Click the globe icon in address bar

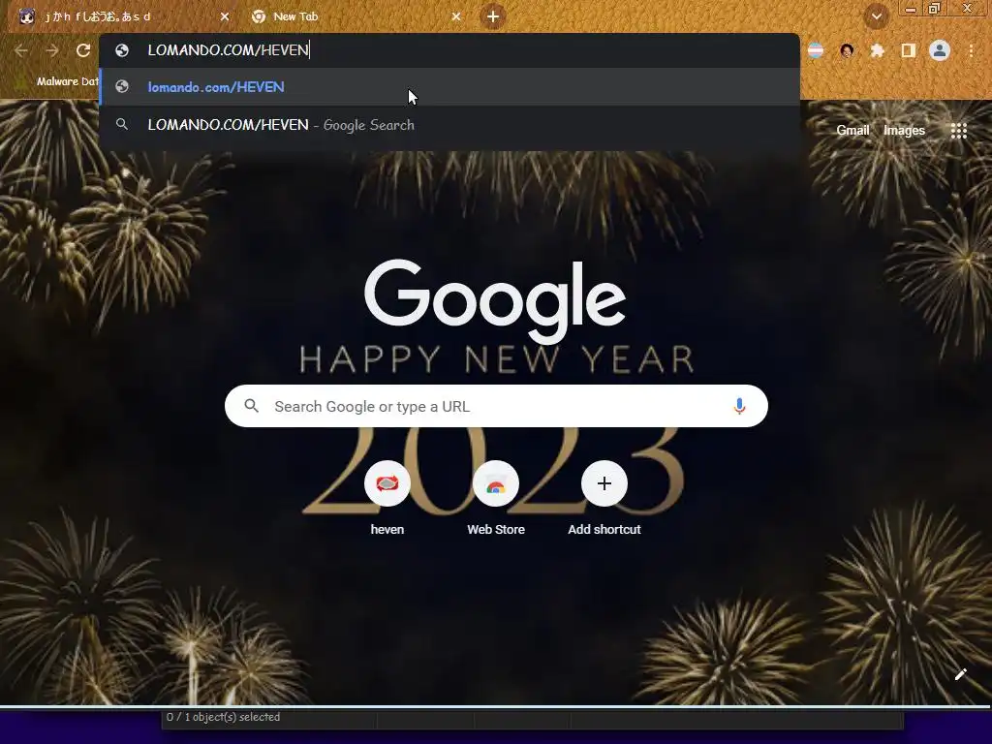click(x=122, y=50)
